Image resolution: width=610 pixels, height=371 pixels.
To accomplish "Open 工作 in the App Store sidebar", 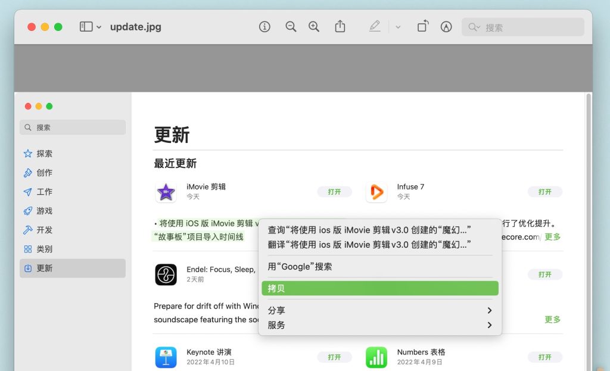I will coord(73,192).
